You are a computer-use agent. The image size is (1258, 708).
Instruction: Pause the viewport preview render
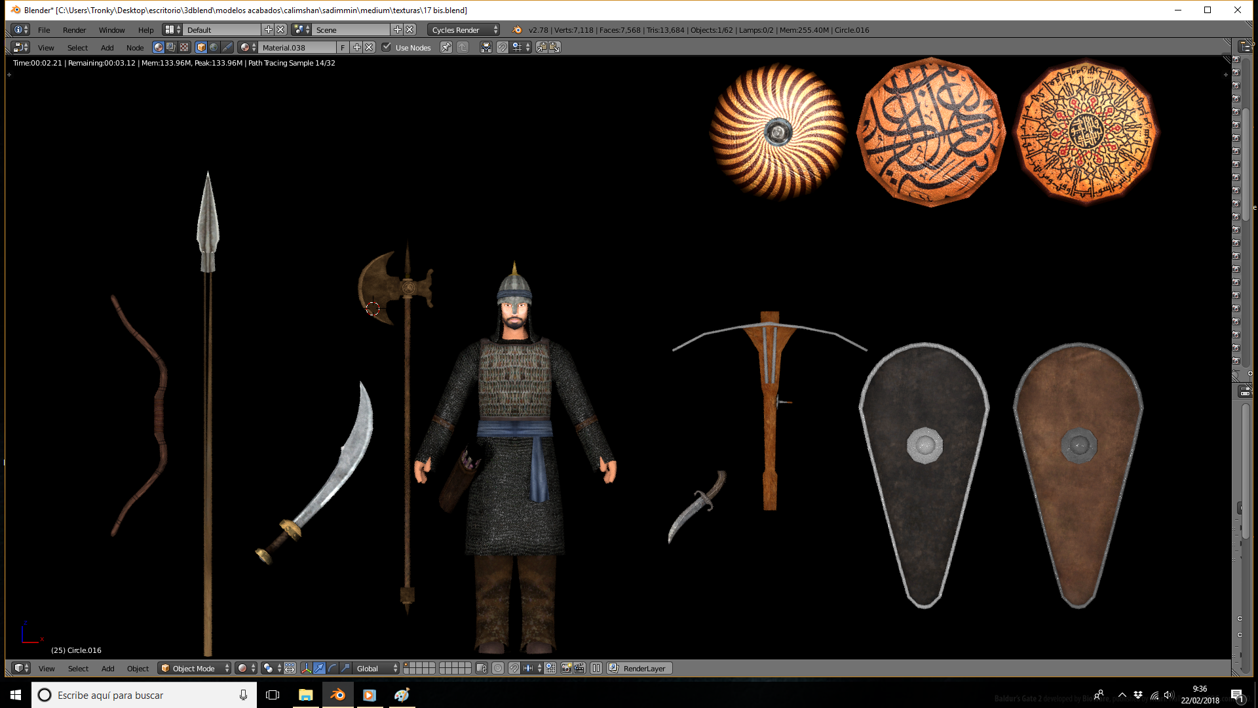(596, 668)
